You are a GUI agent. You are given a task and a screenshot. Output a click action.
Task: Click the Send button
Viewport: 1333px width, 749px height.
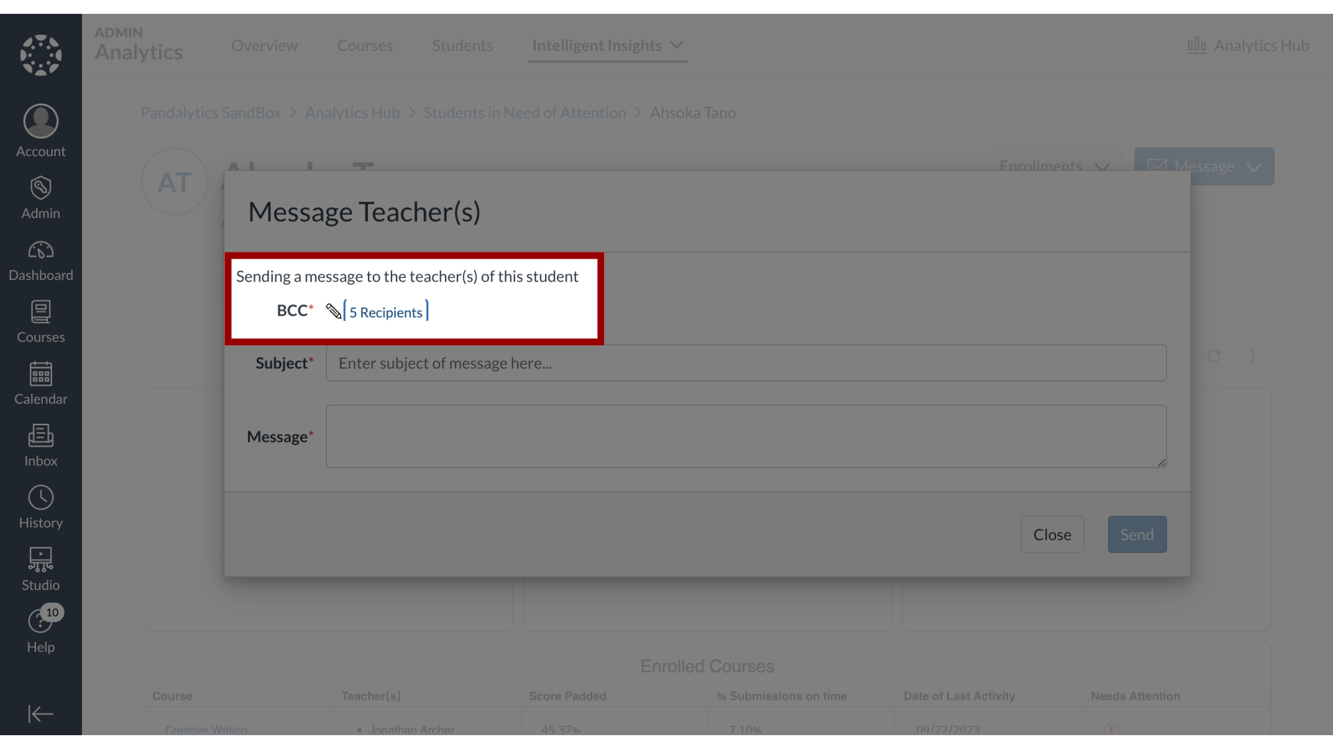(x=1137, y=534)
